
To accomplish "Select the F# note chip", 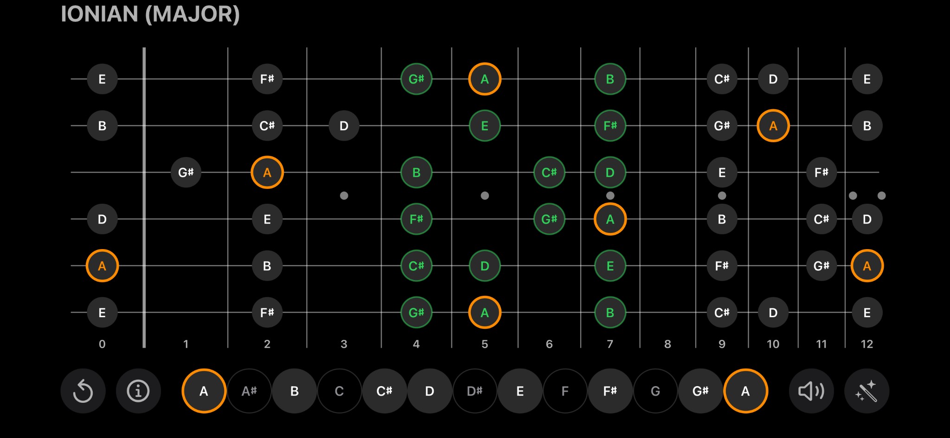I will click(610, 390).
